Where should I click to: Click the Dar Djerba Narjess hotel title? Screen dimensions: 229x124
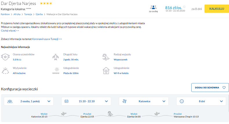pos(18,3)
